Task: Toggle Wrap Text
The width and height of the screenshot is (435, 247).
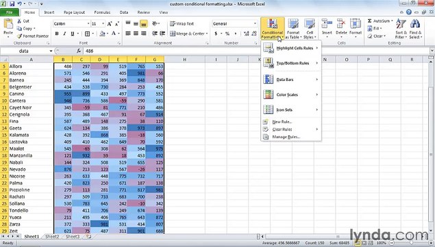Action: click(182, 23)
